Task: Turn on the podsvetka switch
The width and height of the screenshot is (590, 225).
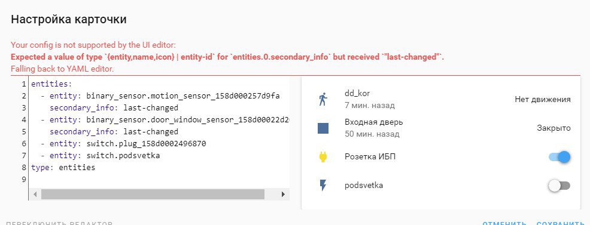Action: 559,185
